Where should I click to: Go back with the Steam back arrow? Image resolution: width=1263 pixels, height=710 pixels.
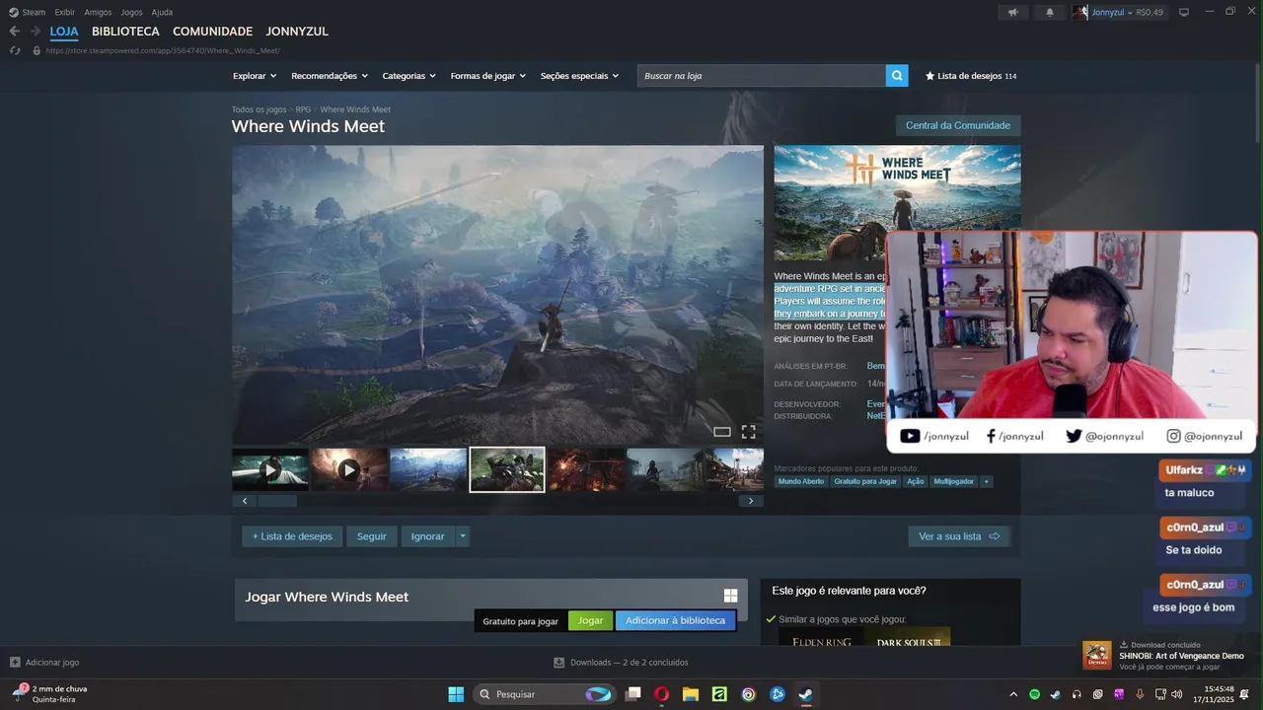pos(14,32)
